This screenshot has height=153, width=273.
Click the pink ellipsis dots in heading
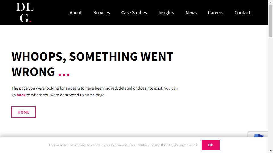64,75
